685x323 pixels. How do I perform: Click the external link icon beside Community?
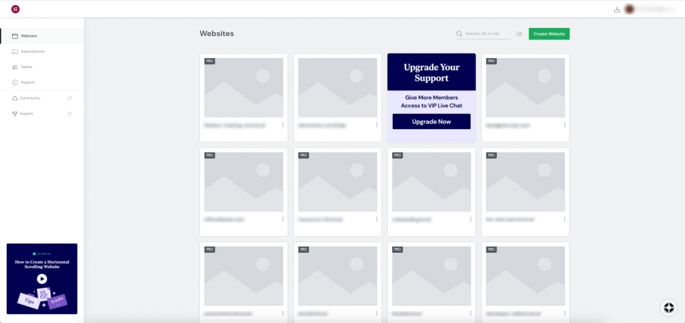70,98
